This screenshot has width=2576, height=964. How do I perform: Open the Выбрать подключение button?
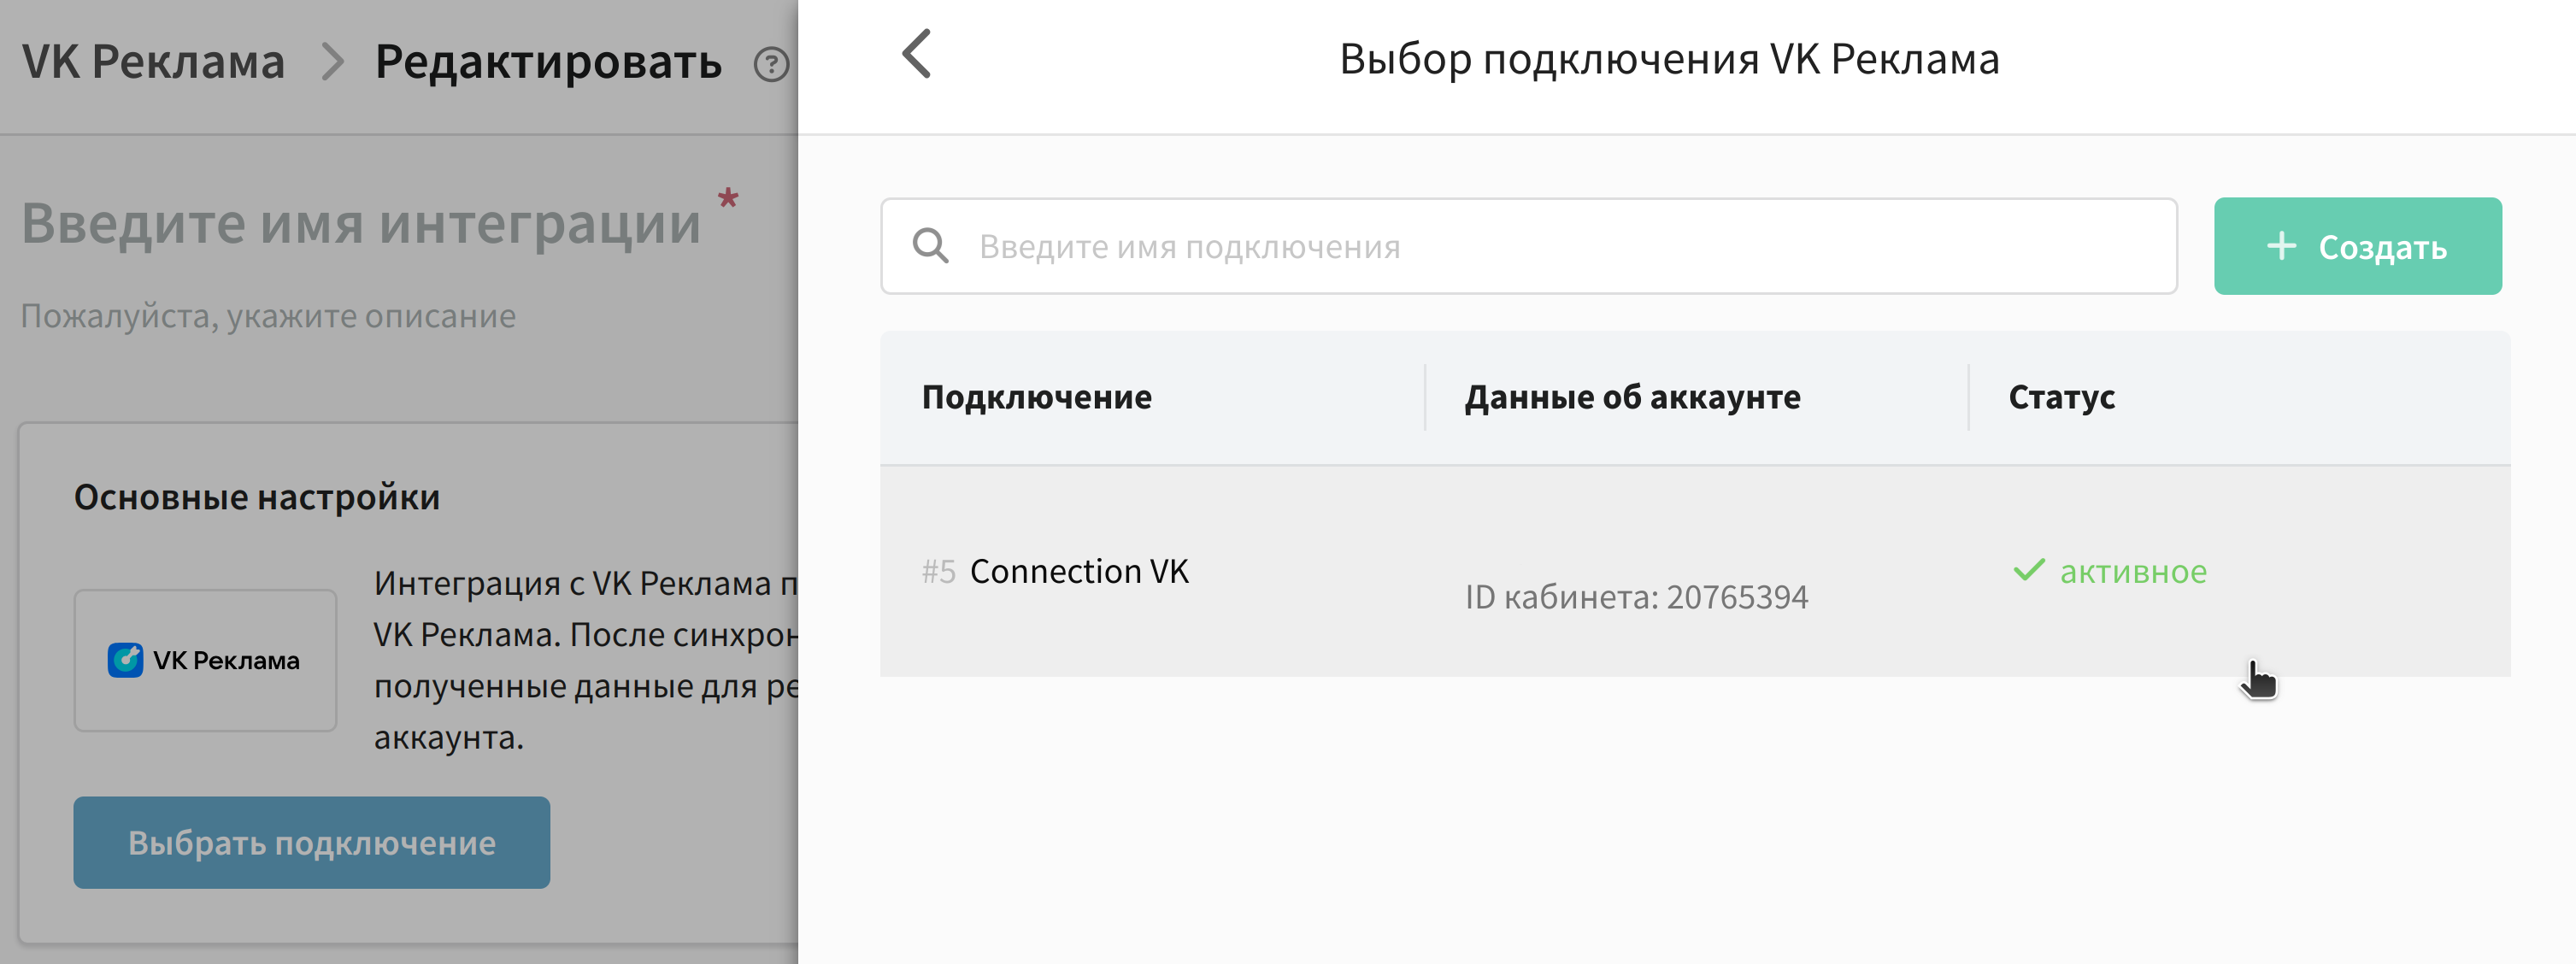coord(311,842)
